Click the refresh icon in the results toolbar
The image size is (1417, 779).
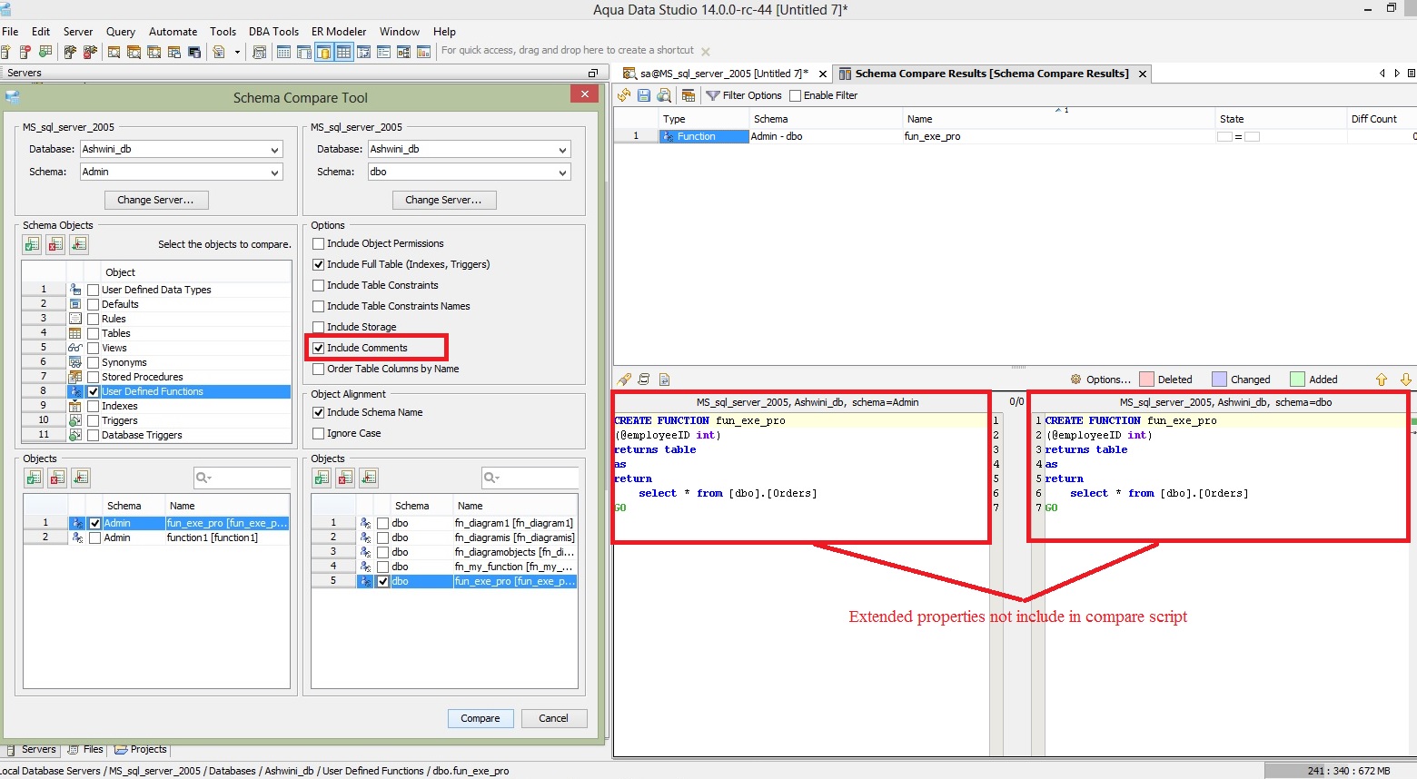624,95
